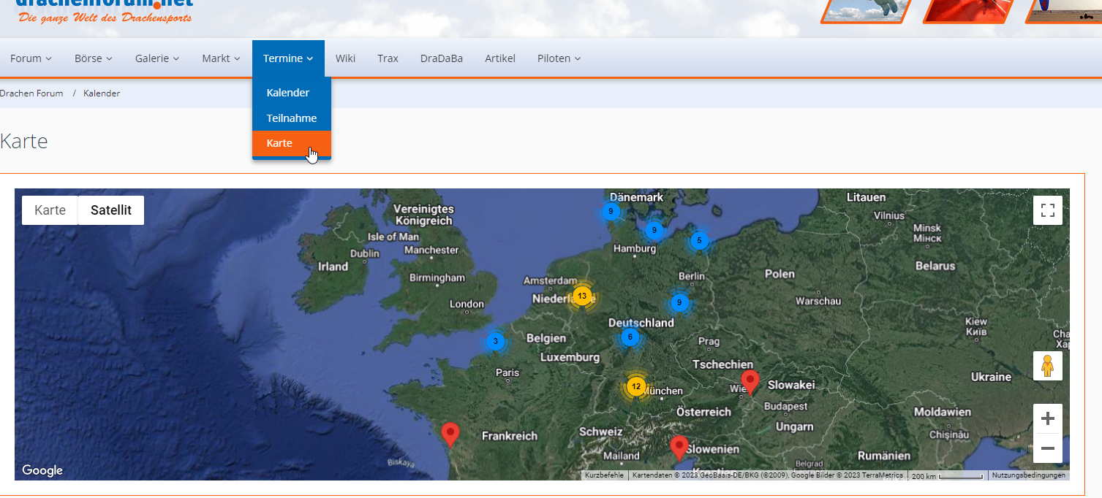Choose Teilnahme in the Termine submenu
The image size is (1102, 498).
coord(291,118)
